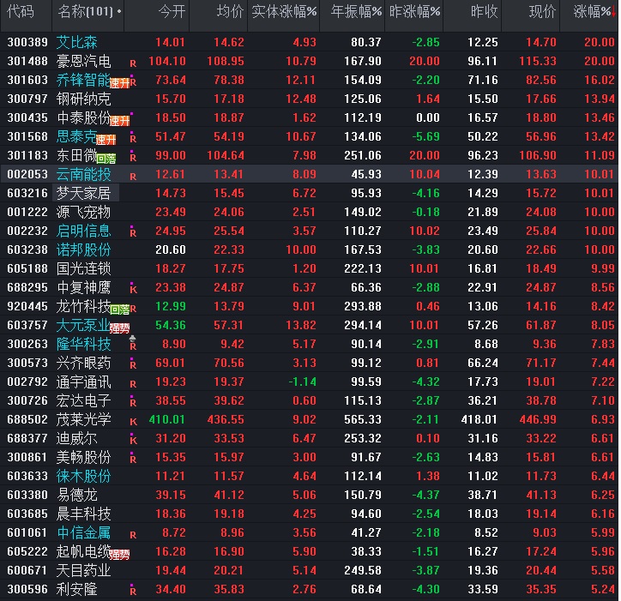
Task: Click the R marker on 通宇通讯 row
Action: 133,384
